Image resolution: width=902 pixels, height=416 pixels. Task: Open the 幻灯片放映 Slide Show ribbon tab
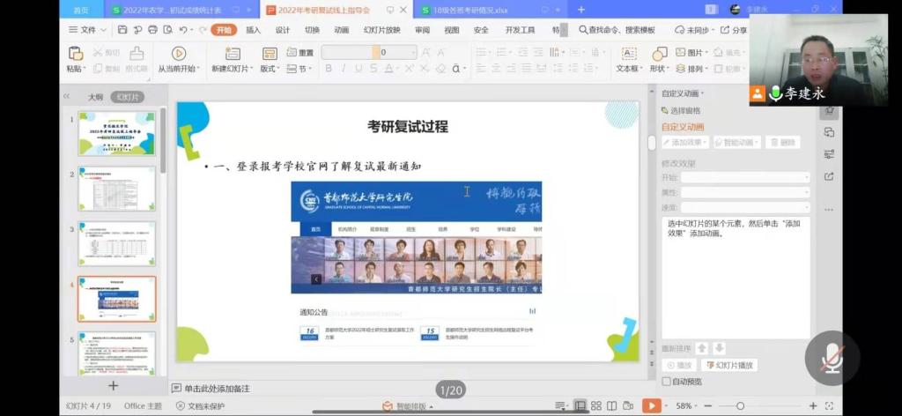click(x=381, y=30)
